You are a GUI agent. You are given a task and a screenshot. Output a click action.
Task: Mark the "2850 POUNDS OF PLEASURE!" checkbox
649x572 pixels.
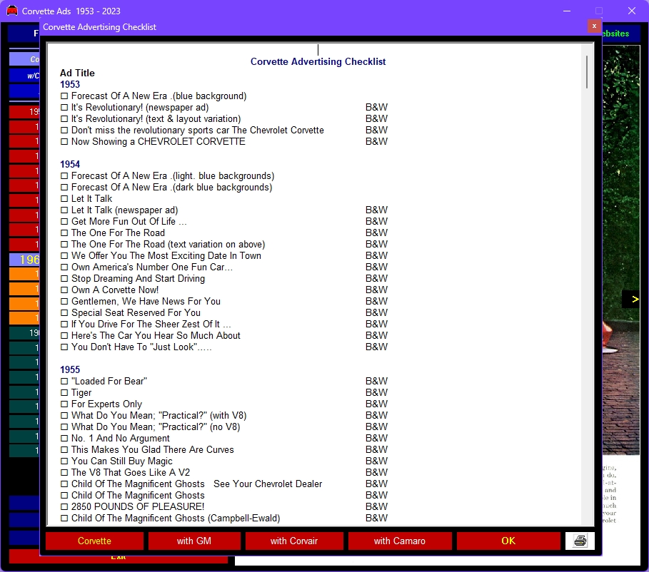pyautogui.click(x=64, y=506)
